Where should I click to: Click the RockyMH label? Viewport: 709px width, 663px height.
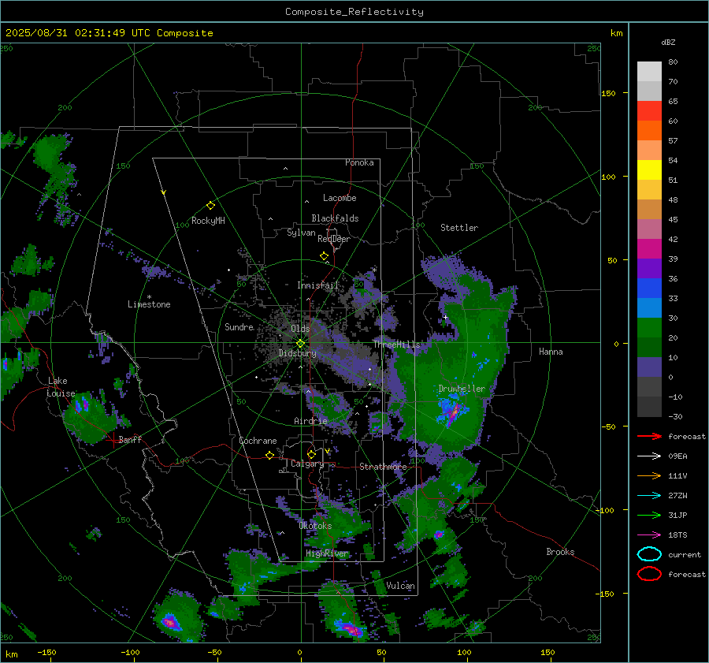coord(208,221)
